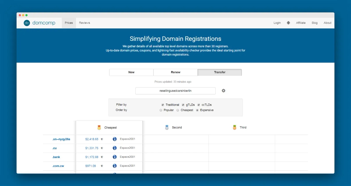Click the 'Simplifying Domain Registrations' heading
Image resolution: width=351 pixels, height=186 pixels.
(x=175, y=39)
